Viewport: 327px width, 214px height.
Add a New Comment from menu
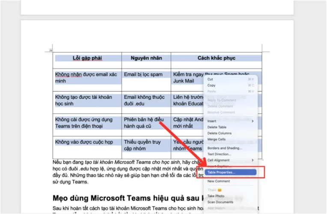(219, 181)
